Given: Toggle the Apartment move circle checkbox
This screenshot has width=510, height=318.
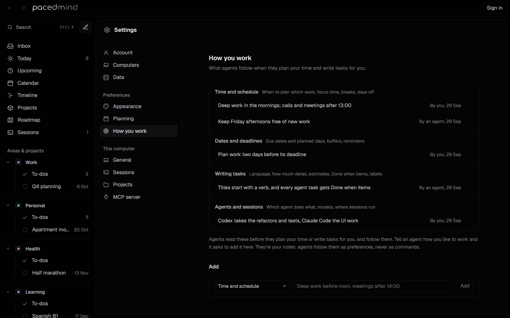Looking at the screenshot, I should tap(25, 230).
